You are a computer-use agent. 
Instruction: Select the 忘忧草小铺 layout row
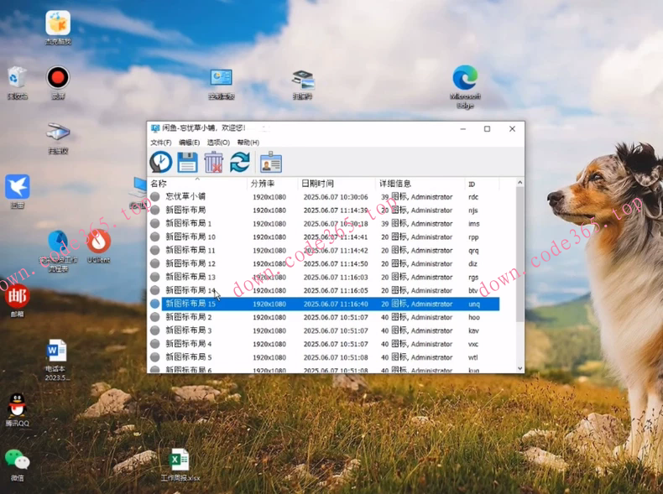[x=324, y=196]
